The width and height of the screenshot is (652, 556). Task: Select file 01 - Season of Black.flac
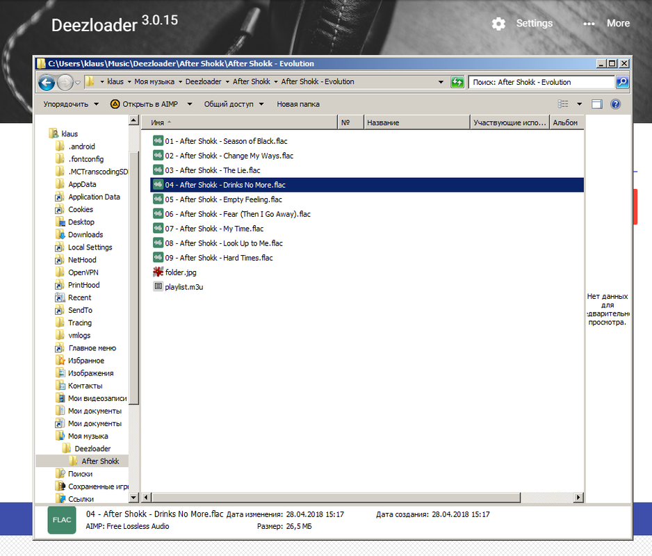[226, 141]
